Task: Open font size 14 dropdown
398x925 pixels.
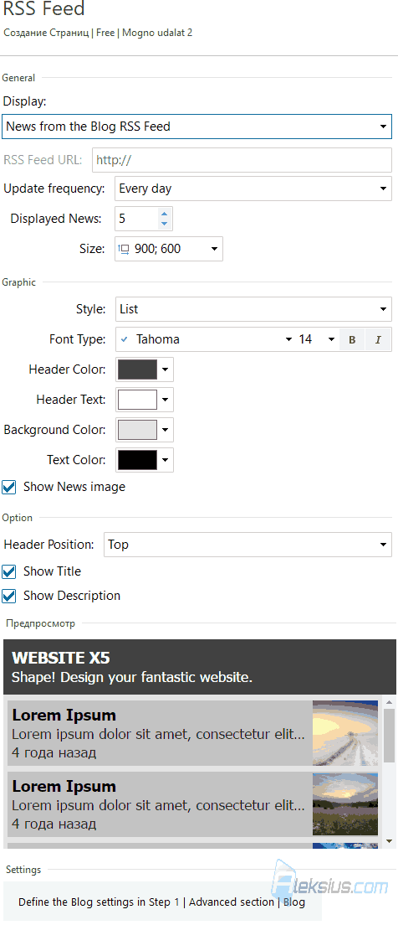Action: point(317,340)
